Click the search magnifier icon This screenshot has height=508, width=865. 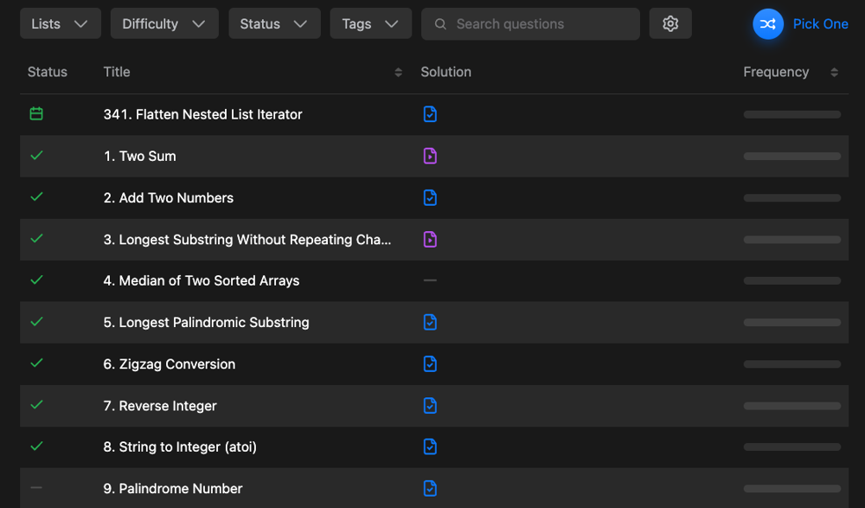point(440,23)
